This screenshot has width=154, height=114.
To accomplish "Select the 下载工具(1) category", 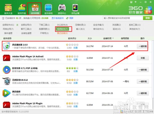I will [44, 25].
